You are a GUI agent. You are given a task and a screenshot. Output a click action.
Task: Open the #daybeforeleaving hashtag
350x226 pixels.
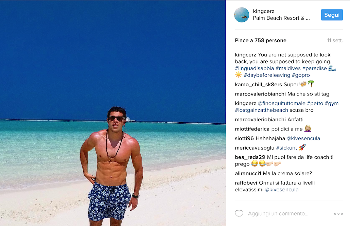(267, 75)
